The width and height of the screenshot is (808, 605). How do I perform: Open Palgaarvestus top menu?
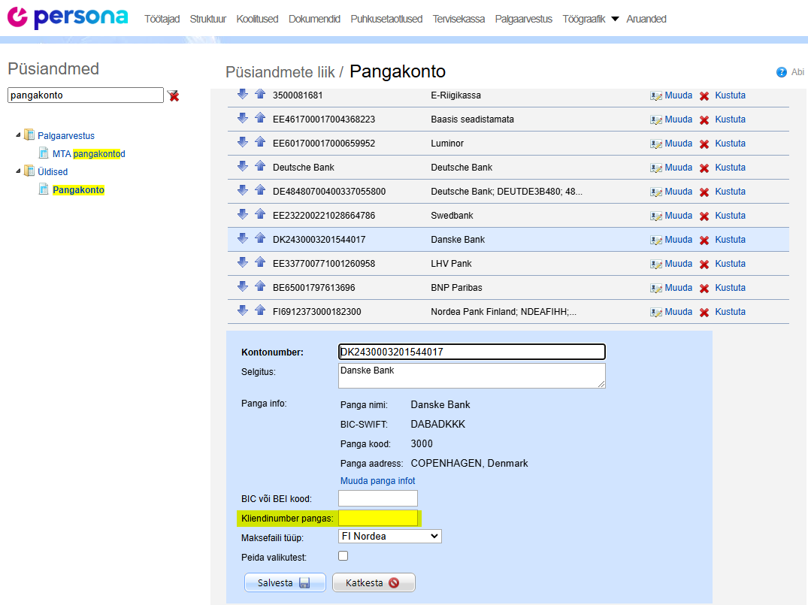(524, 19)
